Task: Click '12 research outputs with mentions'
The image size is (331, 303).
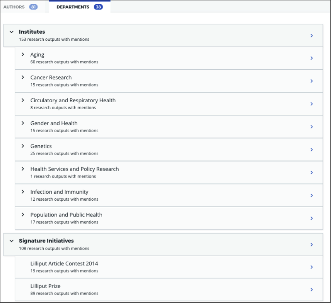Action: [x=65, y=199]
